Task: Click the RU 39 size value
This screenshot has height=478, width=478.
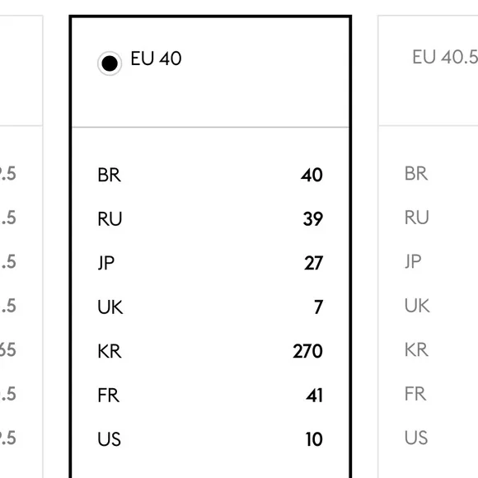Action: [x=313, y=219]
